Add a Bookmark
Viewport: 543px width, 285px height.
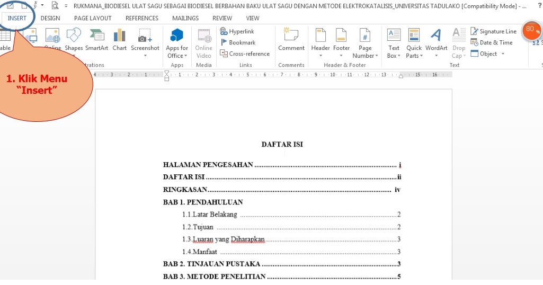click(238, 42)
